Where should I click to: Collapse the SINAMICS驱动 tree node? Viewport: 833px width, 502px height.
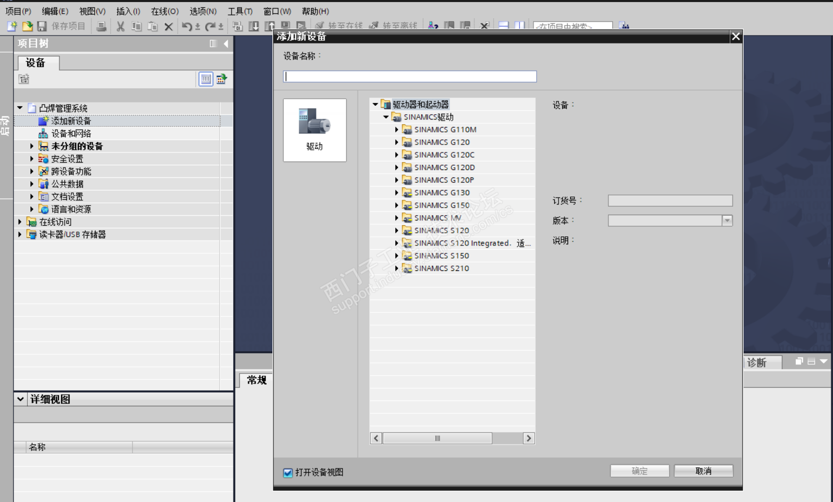tap(386, 117)
